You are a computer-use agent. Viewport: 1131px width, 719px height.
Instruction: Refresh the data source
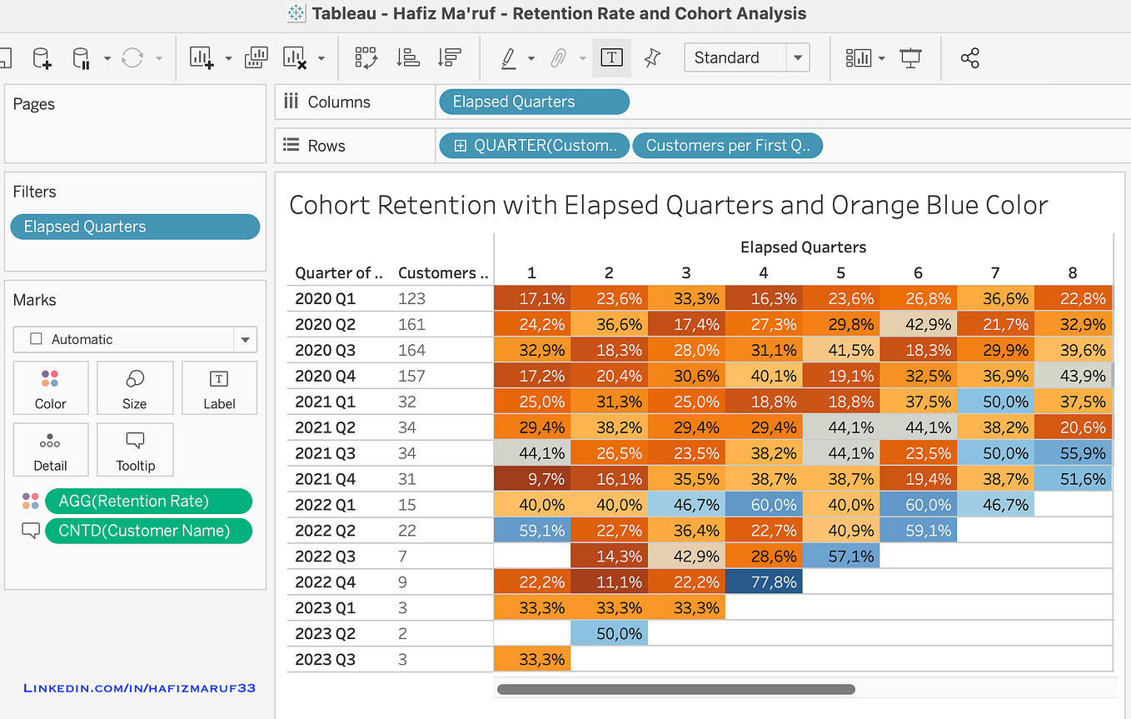pos(132,57)
